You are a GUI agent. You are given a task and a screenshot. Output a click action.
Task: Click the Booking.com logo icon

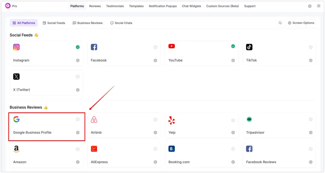click(x=172, y=149)
